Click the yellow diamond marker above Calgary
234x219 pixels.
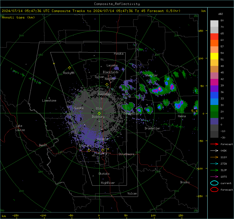(x=103, y=150)
